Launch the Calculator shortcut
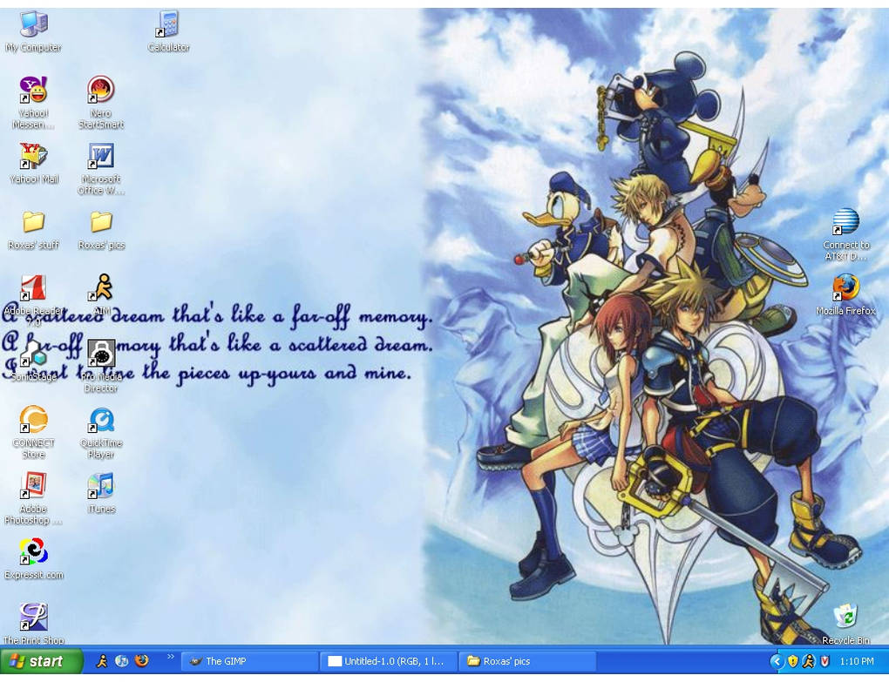This screenshot has height=682, width=889. pos(168,32)
